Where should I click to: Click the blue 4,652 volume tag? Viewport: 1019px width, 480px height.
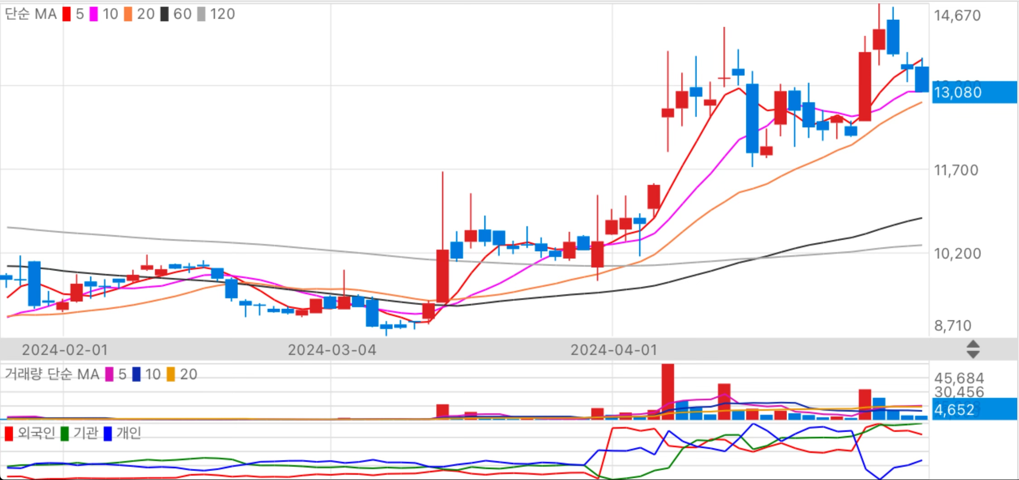(x=975, y=409)
